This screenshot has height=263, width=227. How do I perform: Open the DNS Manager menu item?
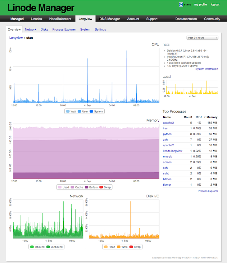click(110, 19)
